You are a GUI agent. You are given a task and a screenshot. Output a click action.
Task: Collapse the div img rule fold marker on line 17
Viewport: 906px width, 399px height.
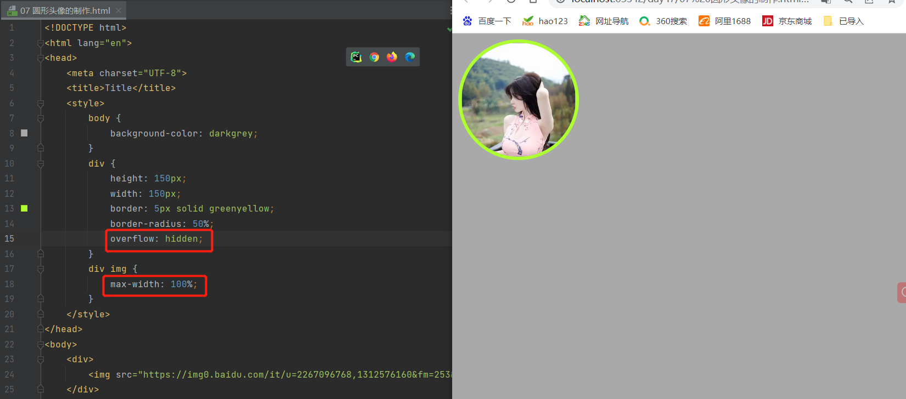pos(41,269)
